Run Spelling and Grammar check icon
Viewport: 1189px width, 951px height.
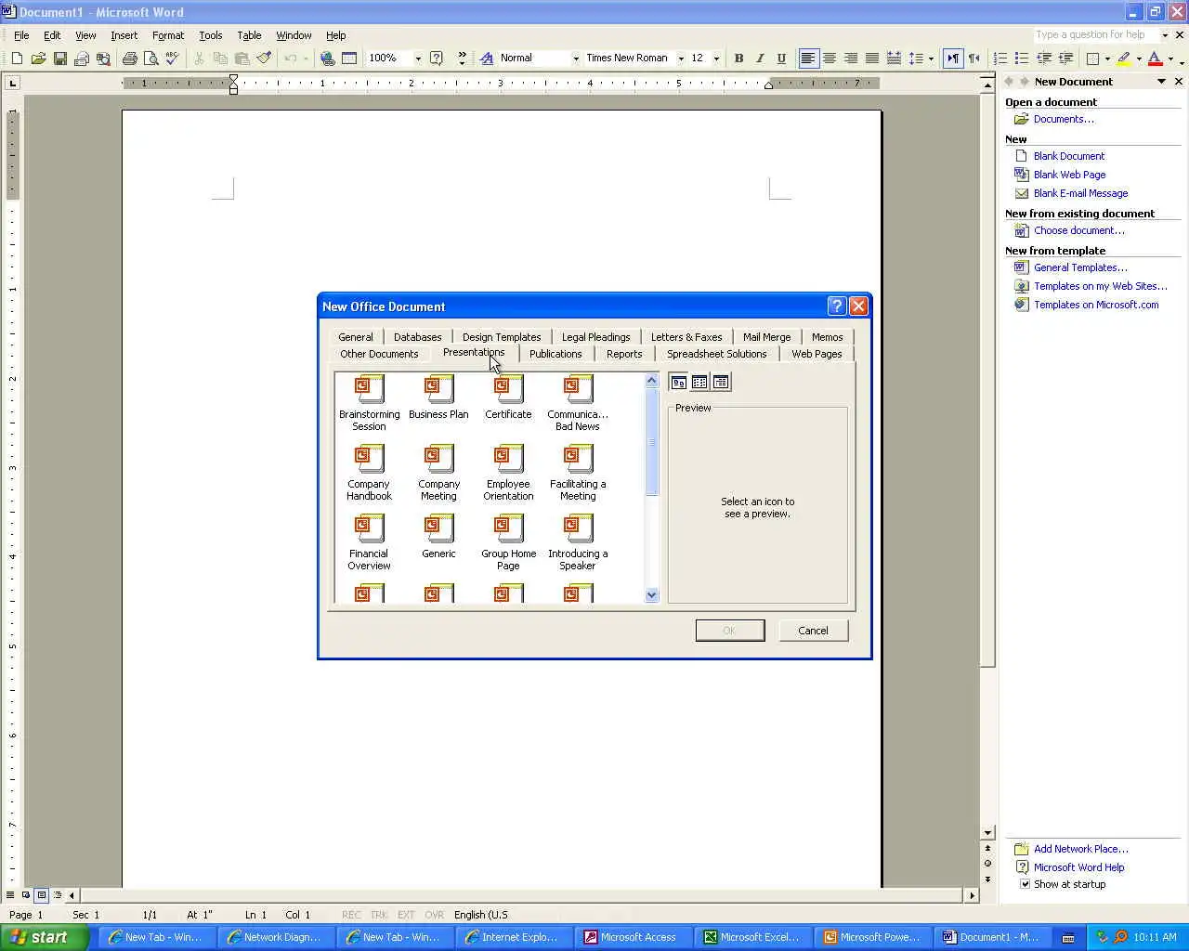click(x=173, y=59)
